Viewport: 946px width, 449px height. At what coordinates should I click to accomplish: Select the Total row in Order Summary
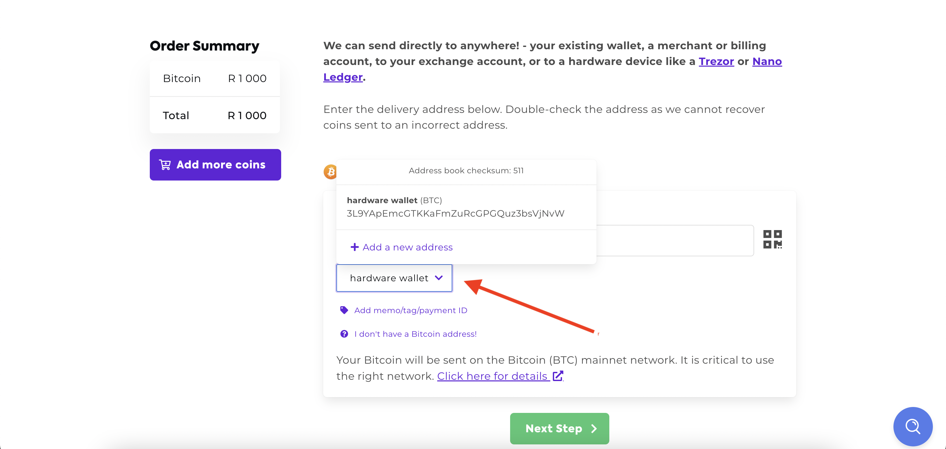pos(214,115)
